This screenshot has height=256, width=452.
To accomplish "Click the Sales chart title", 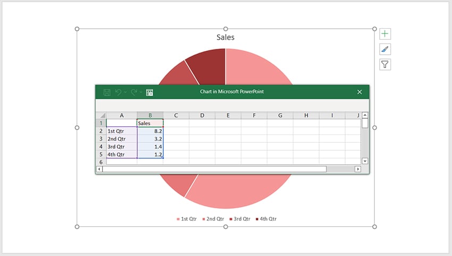I will click(x=225, y=37).
